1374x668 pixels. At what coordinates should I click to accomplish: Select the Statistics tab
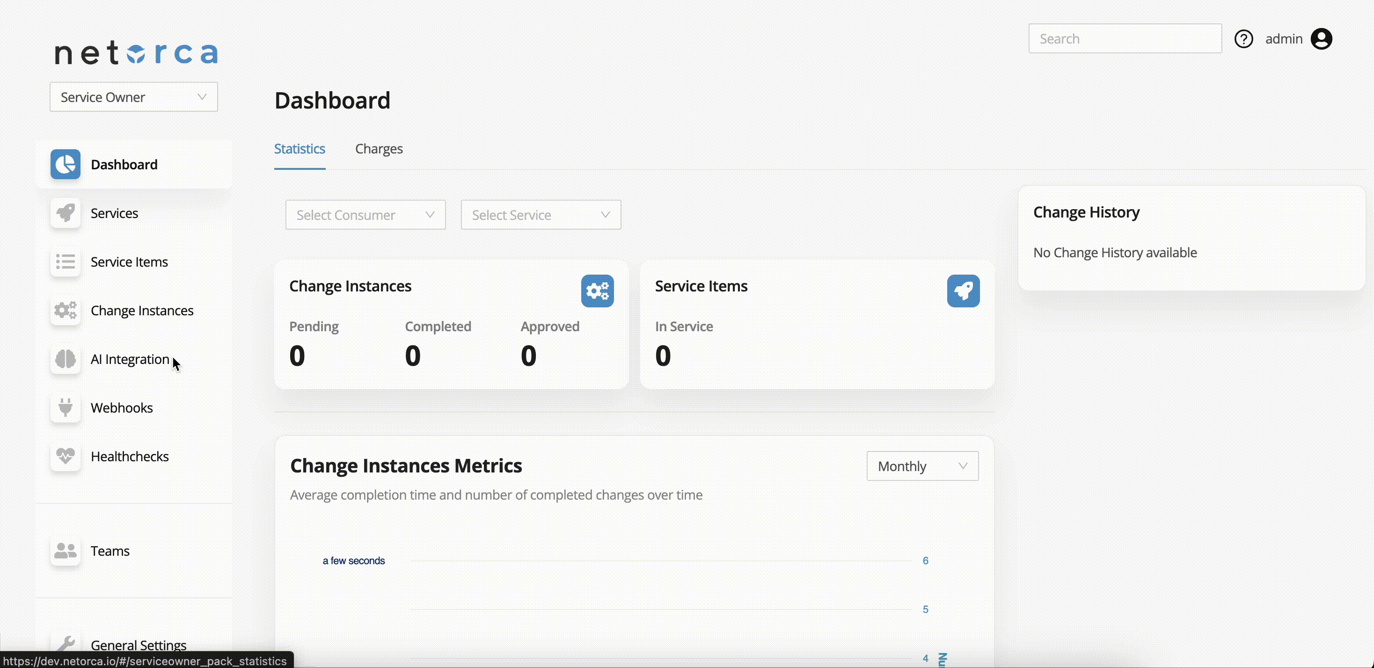point(299,149)
